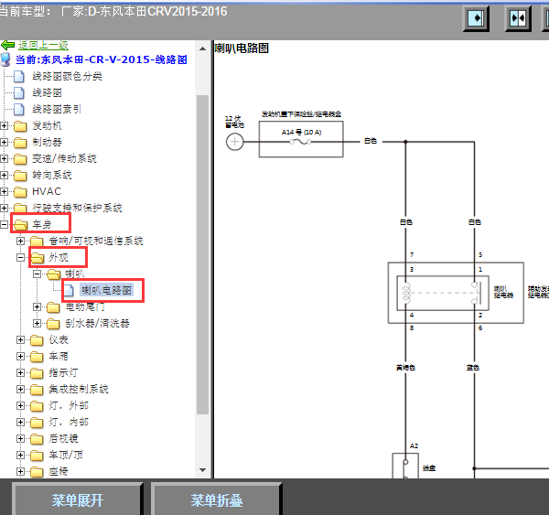
Task: Click the 发动机 folder icon
Action: (x=20, y=126)
